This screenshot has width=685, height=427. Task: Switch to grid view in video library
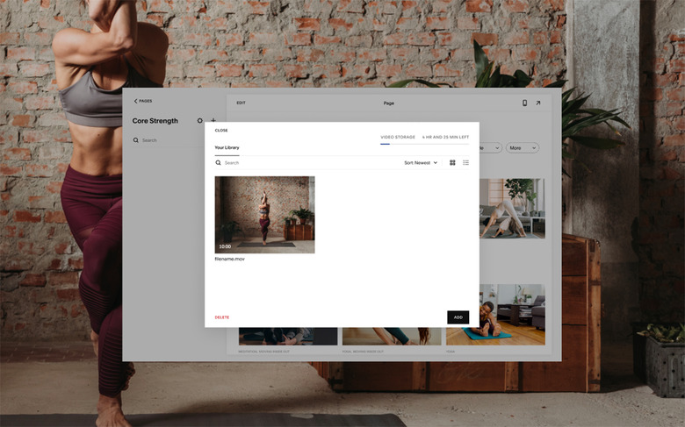[x=452, y=162]
